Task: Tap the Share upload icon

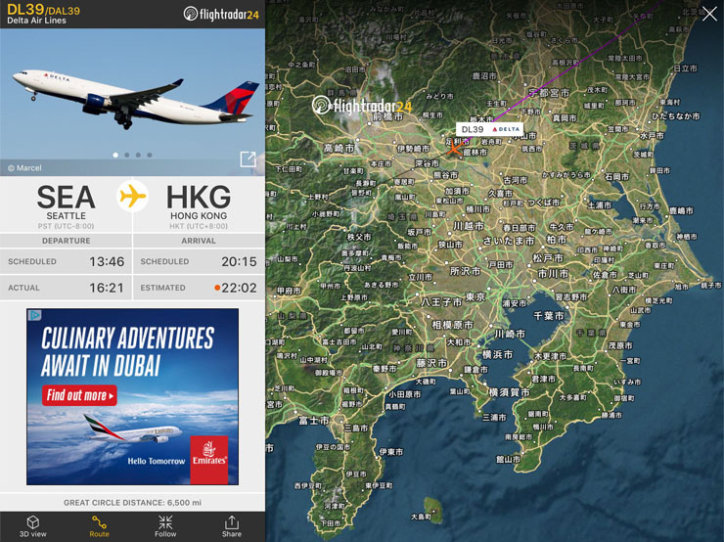Action: (231, 522)
